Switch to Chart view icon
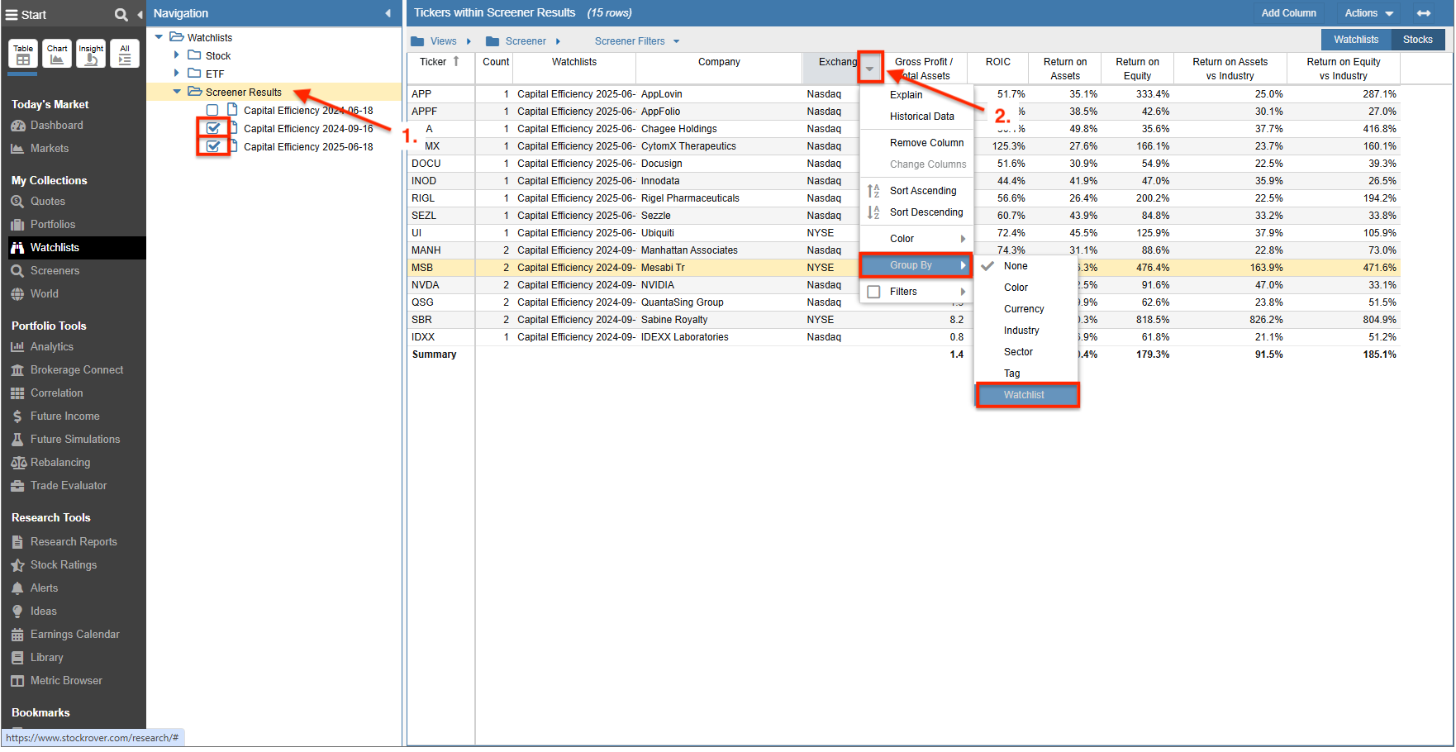The image size is (1456, 752). tap(57, 54)
